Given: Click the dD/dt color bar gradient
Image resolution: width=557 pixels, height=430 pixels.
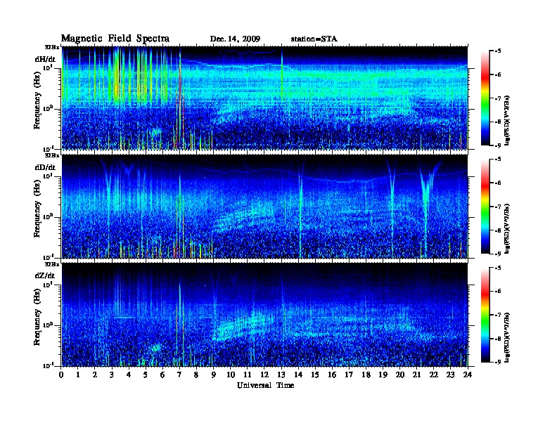Looking at the screenshot, I should pyautogui.click(x=485, y=207).
